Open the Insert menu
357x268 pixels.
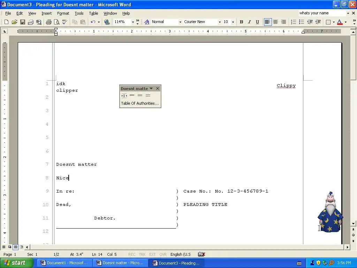click(x=46, y=13)
